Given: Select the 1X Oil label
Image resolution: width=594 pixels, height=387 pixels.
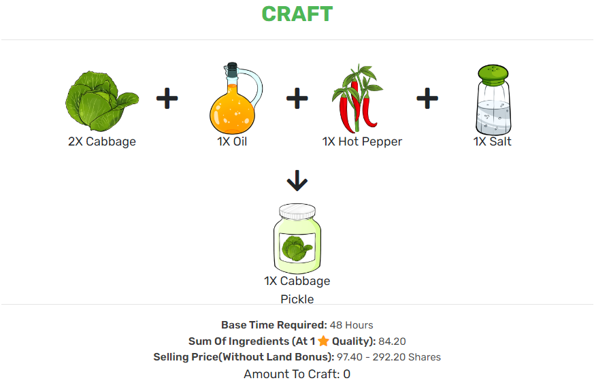Looking at the screenshot, I should click(232, 141).
